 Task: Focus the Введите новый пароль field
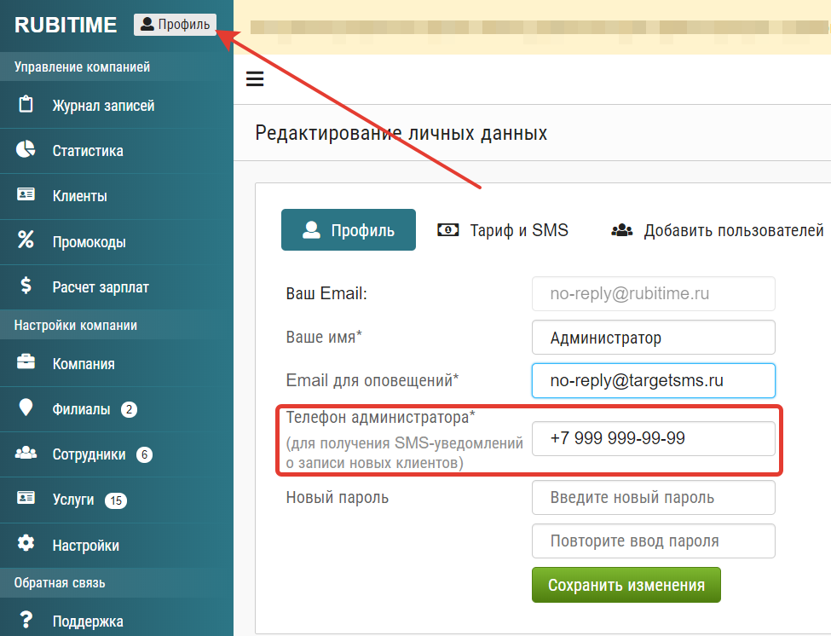click(654, 497)
